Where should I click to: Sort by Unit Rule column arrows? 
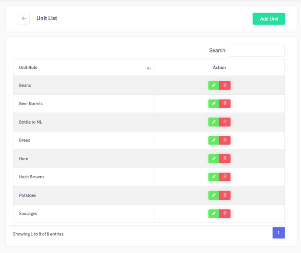click(x=149, y=69)
